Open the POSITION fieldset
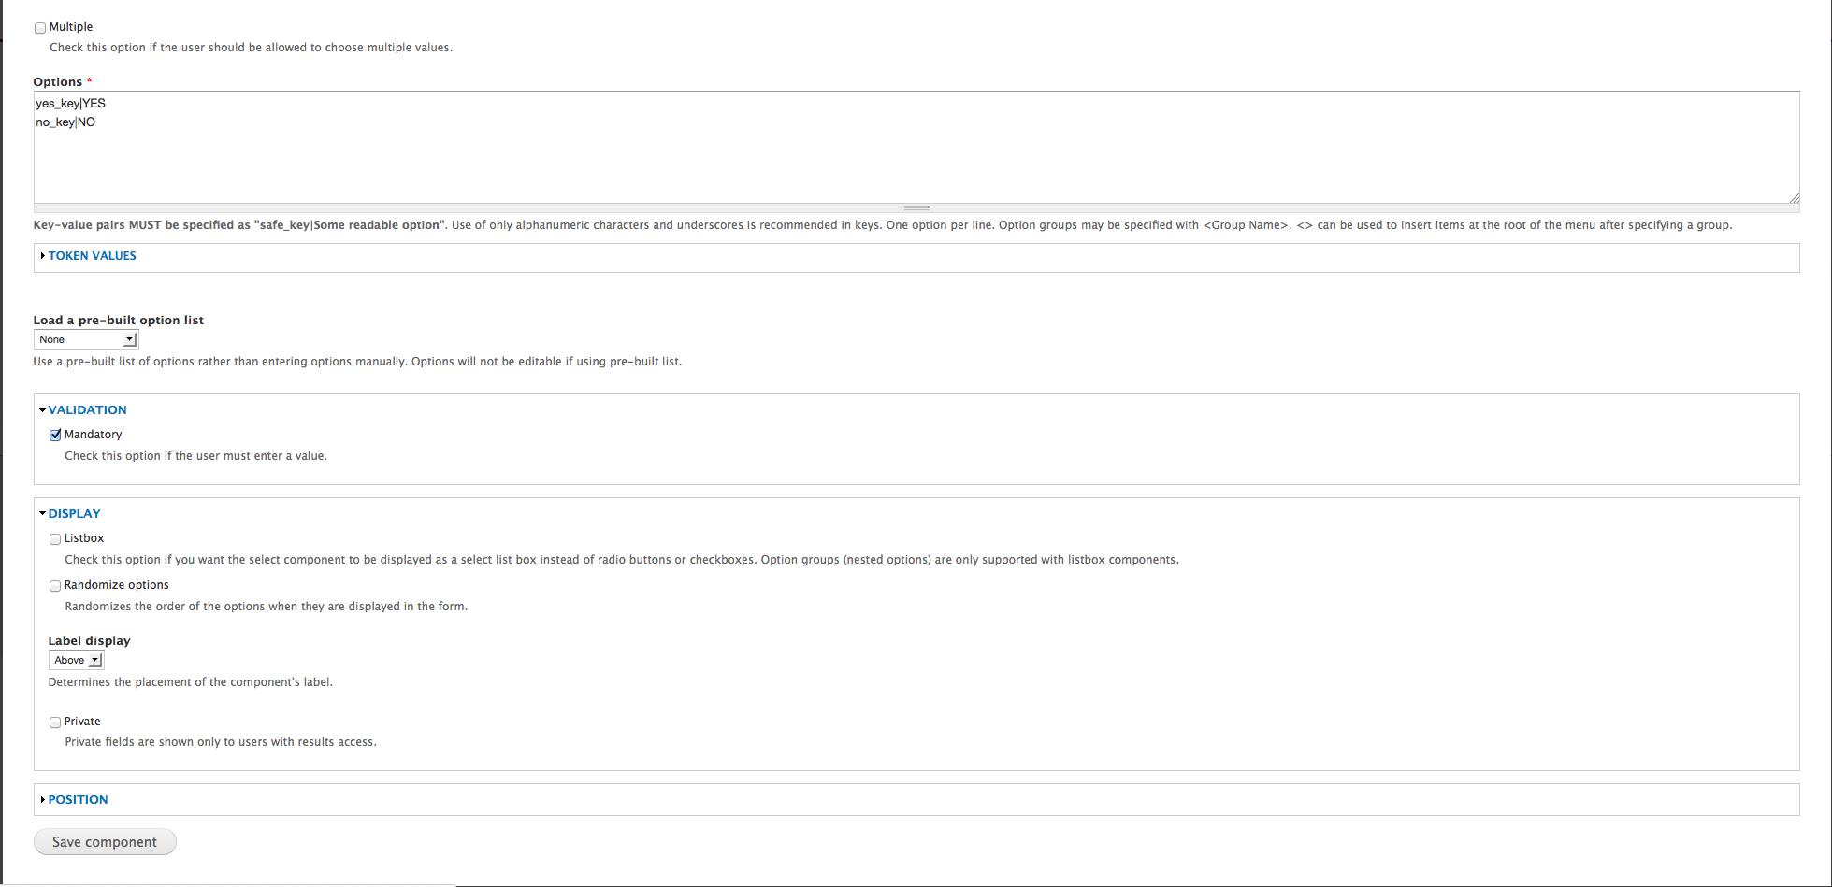This screenshot has height=887, width=1832. click(79, 800)
